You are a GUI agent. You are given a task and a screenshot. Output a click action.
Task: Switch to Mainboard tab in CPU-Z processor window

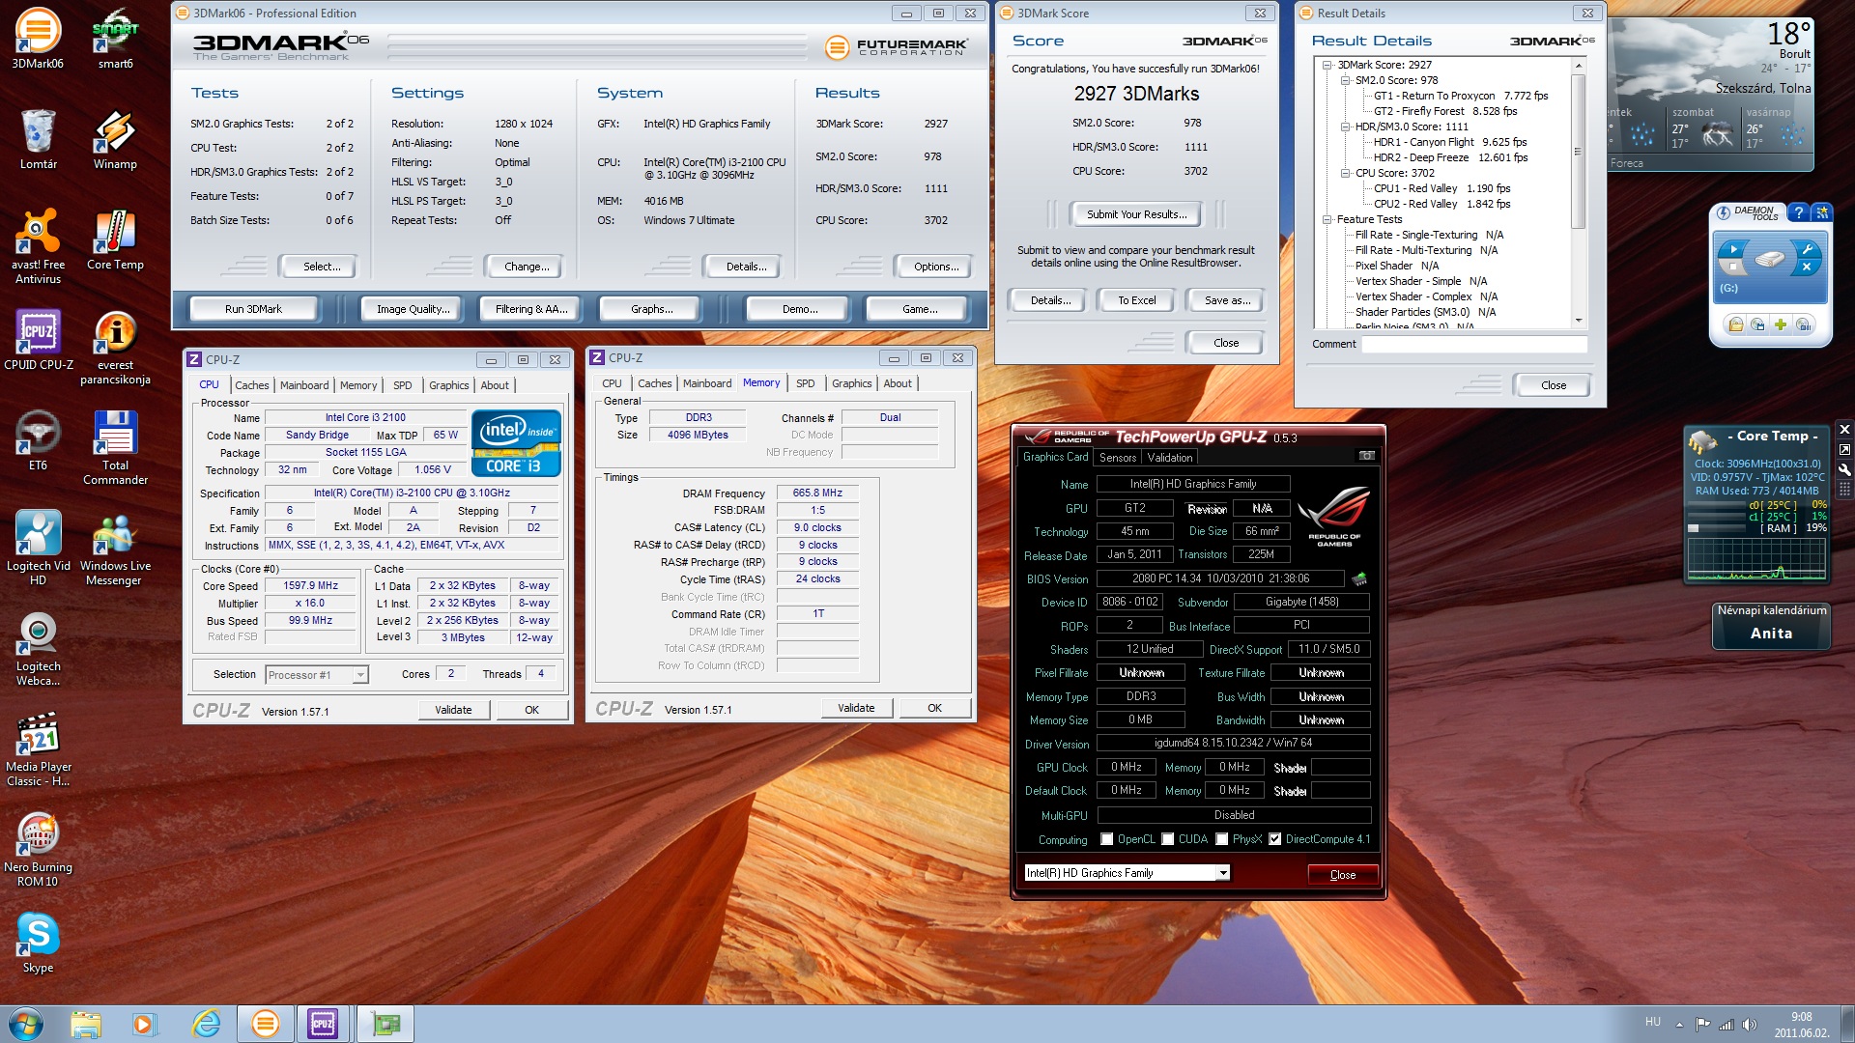(304, 385)
